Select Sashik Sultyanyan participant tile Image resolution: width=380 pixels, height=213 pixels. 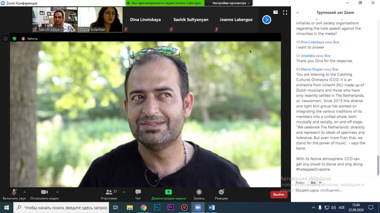click(191, 20)
